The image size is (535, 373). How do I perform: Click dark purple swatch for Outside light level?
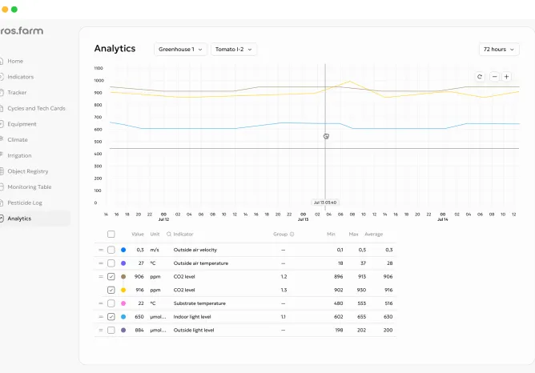pyautogui.click(x=123, y=330)
